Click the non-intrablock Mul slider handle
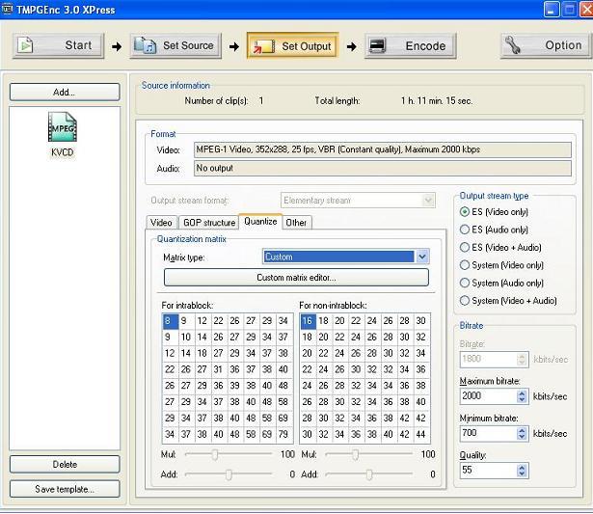This screenshot has width=593, height=514. tap(355, 454)
